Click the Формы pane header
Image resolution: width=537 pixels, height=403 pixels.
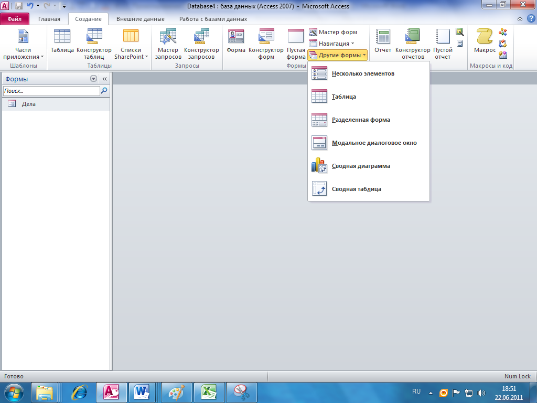click(46, 79)
